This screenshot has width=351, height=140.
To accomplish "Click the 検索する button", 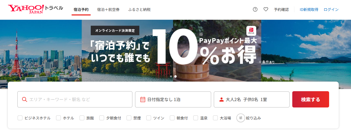I will [x=311, y=99].
